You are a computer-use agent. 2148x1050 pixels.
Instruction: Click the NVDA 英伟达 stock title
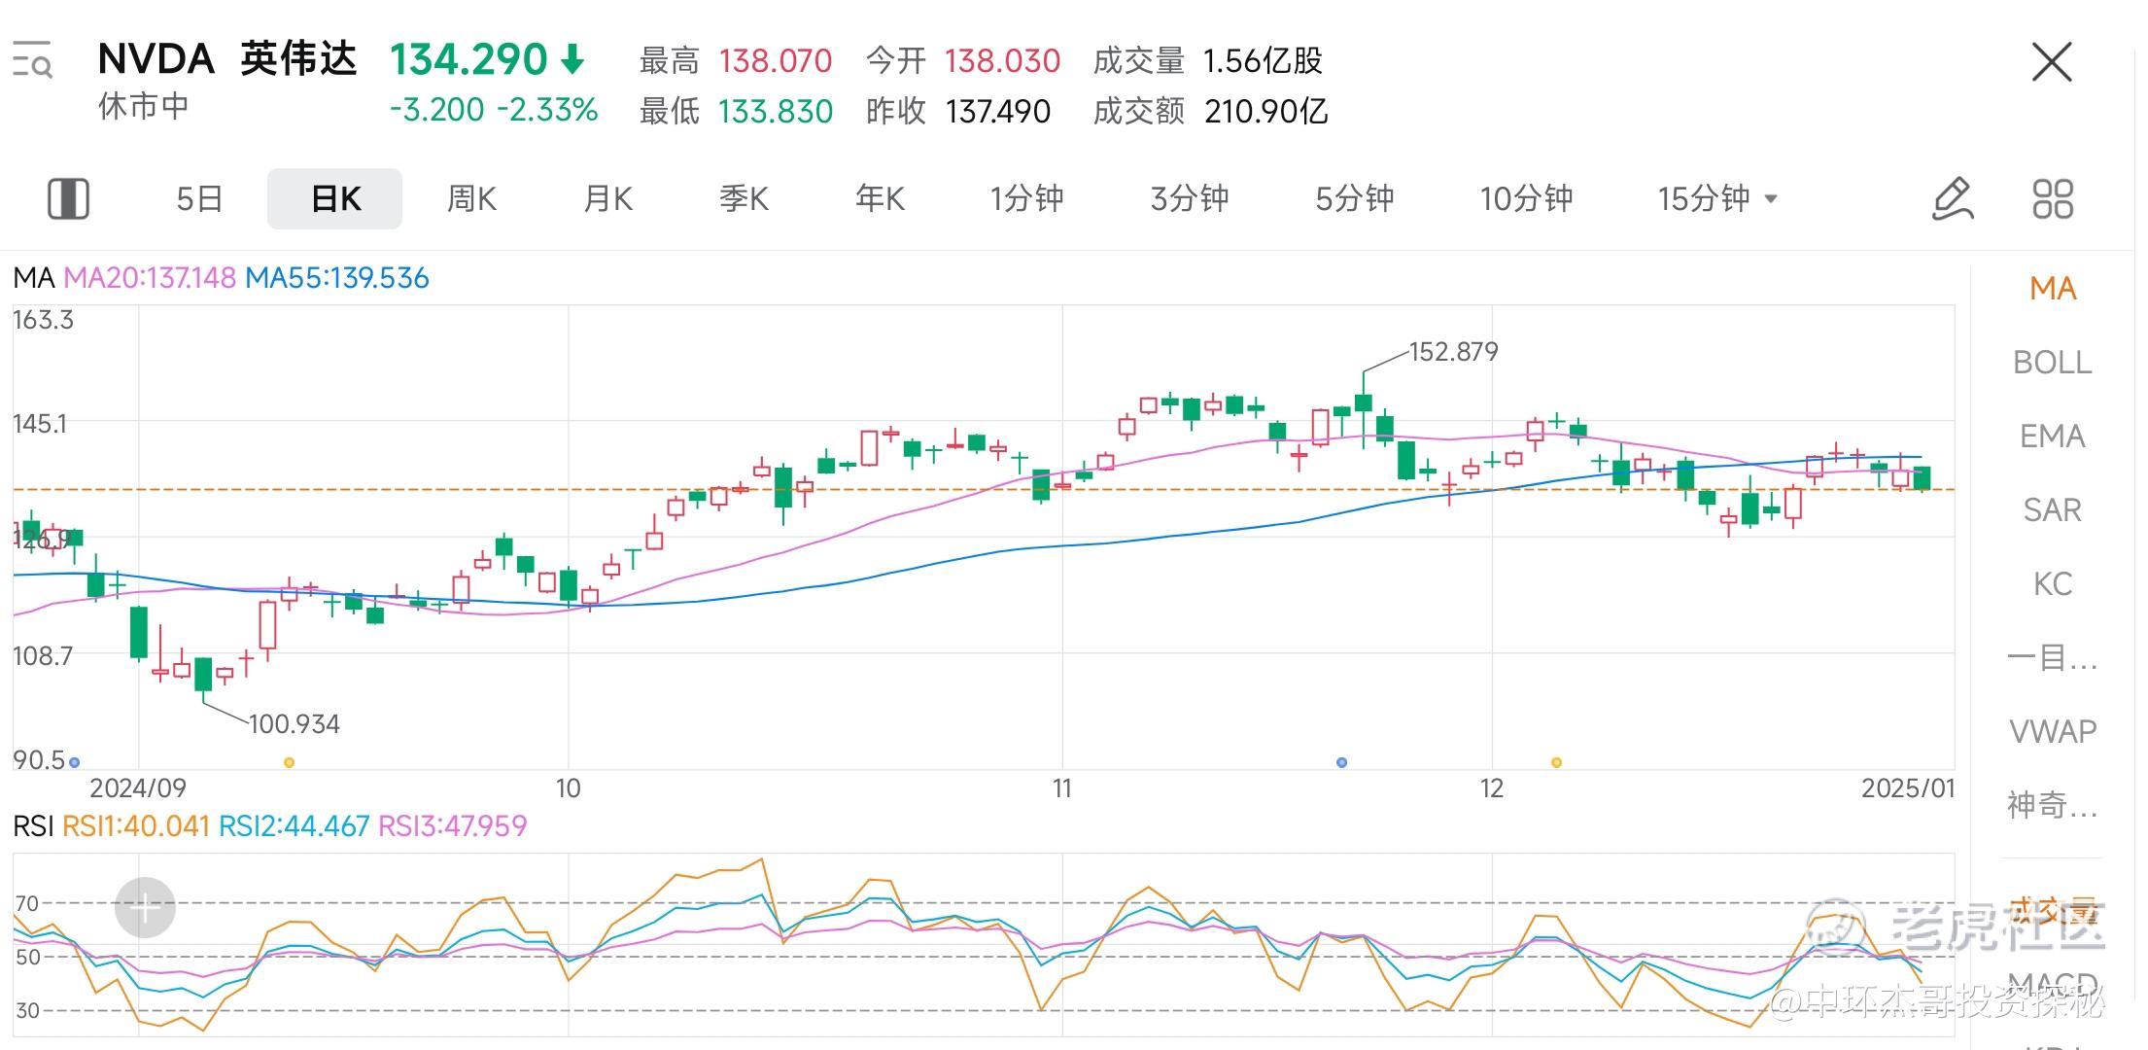(227, 59)
